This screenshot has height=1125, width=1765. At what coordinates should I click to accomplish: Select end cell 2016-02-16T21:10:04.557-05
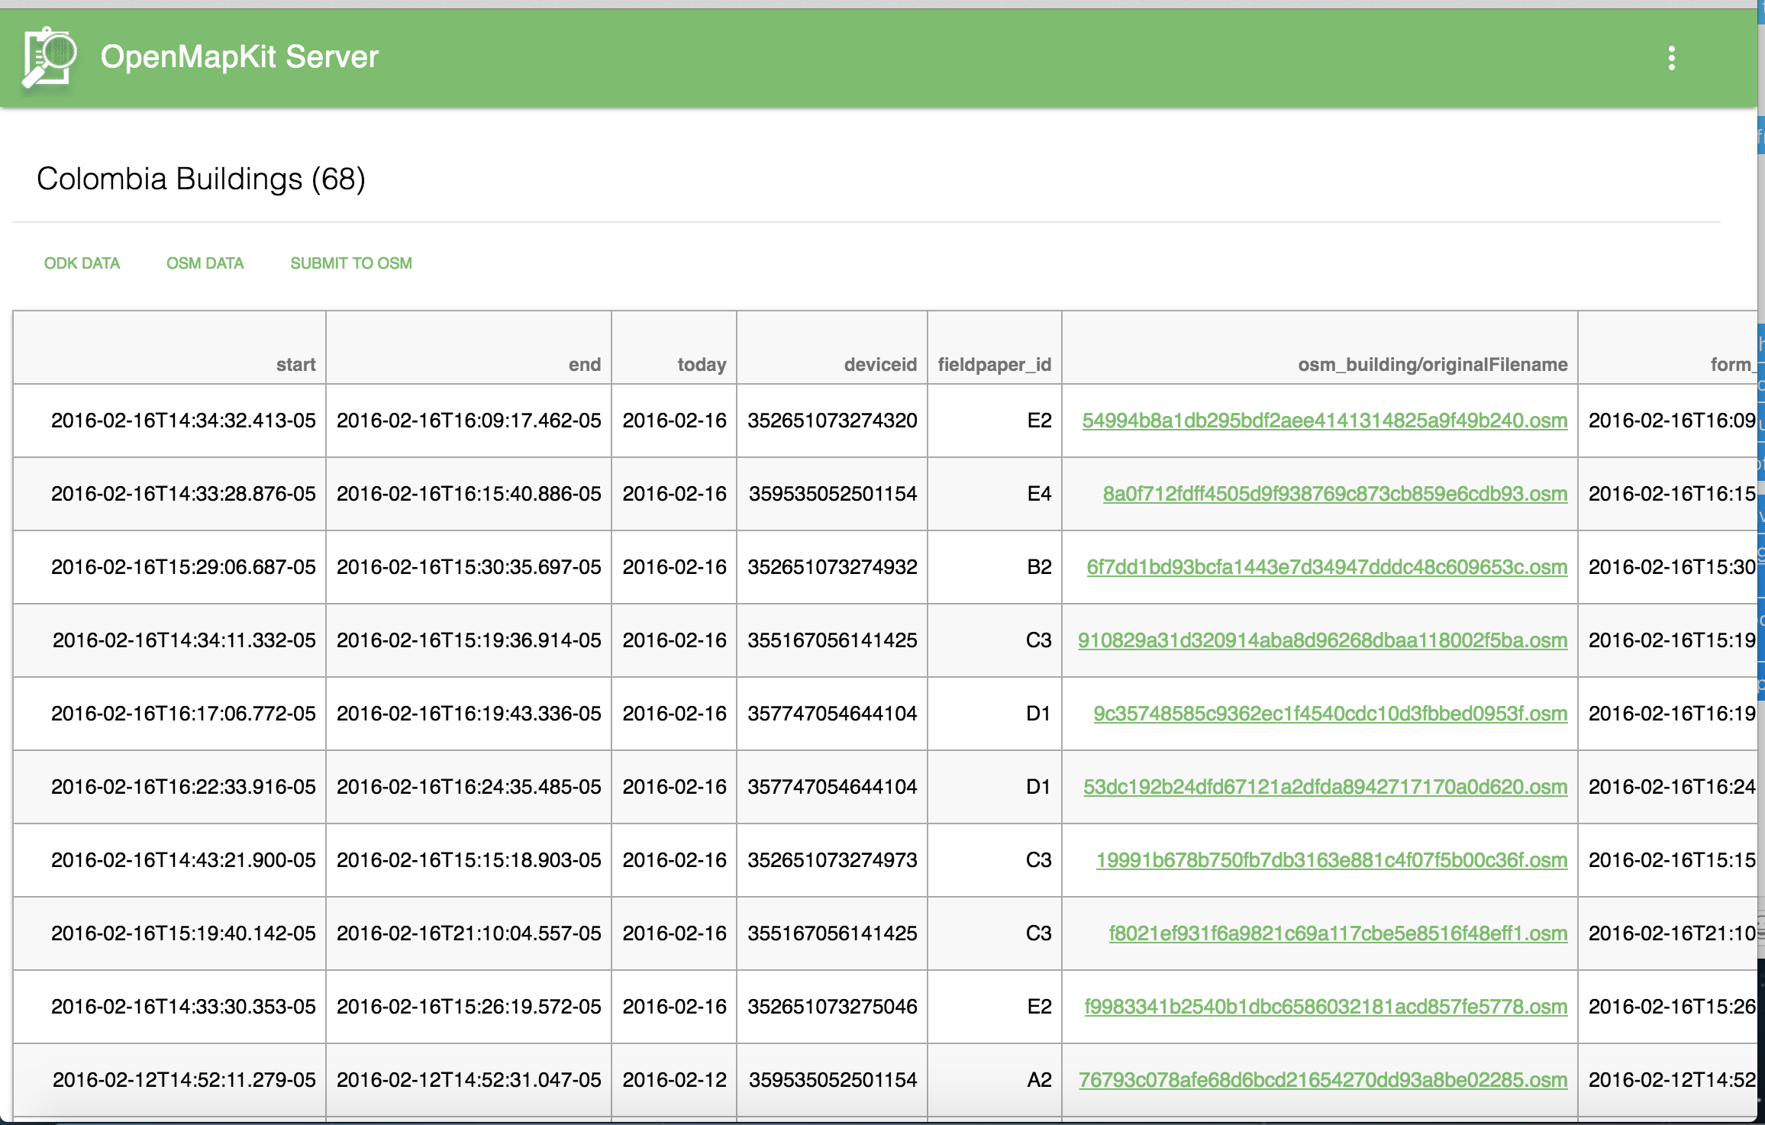click(469, 933)
